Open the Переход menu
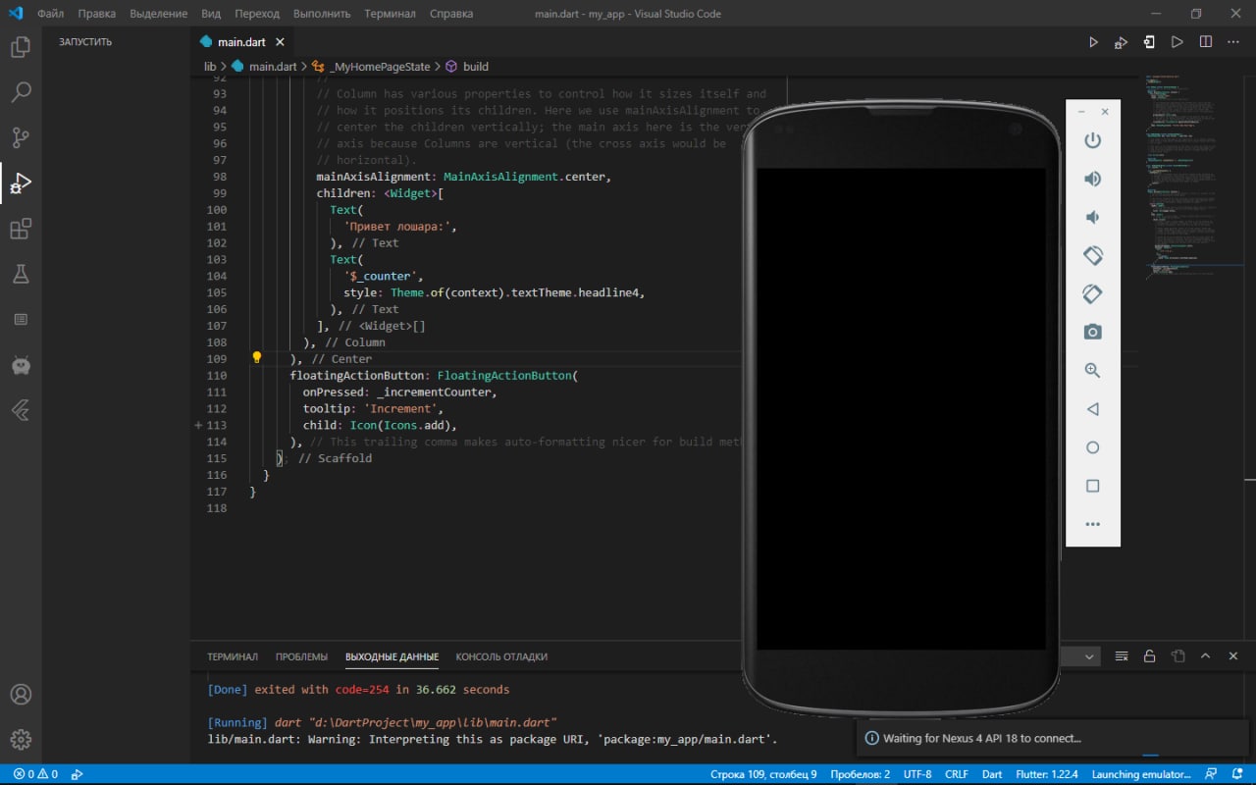Viewport: 1256px width, 785px height. [257, 14]
